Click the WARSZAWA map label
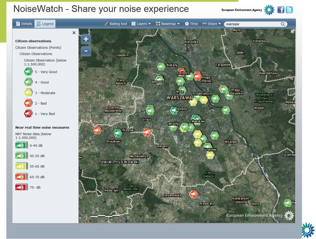This screenshot has height=239, width=316. point(179,98)
